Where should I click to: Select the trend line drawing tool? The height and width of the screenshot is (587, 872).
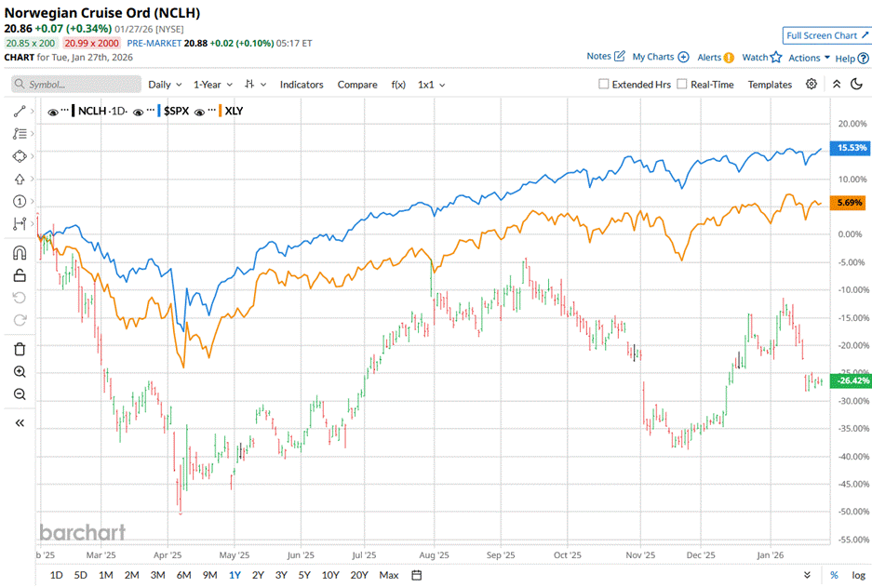coord(20,111)
